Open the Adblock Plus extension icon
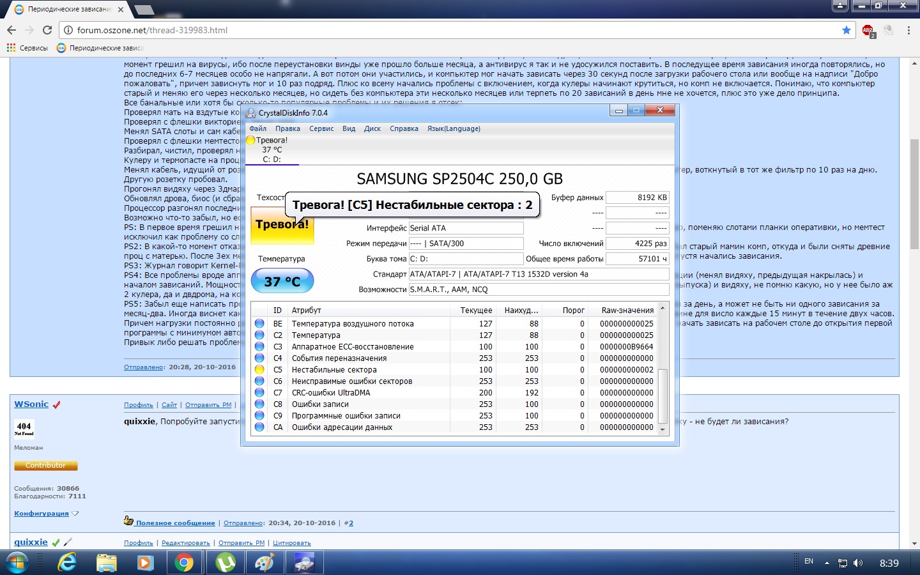The image size is (920, 575). [868, 30]
